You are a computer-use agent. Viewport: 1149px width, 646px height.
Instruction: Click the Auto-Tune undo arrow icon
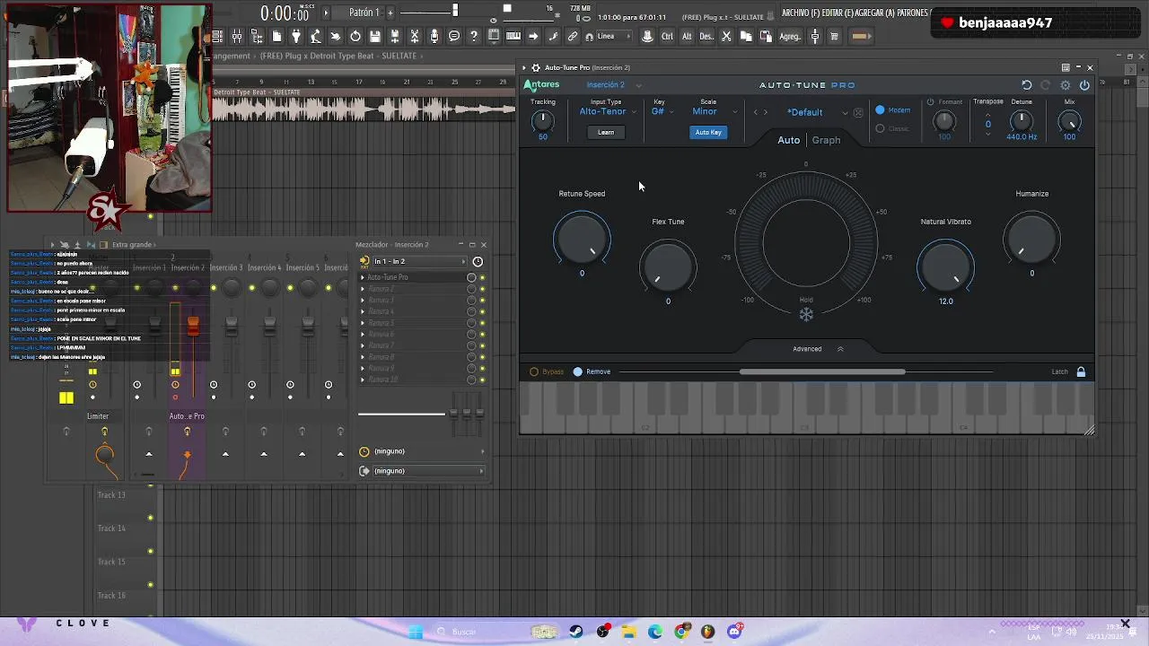(x=1027, y=85)
